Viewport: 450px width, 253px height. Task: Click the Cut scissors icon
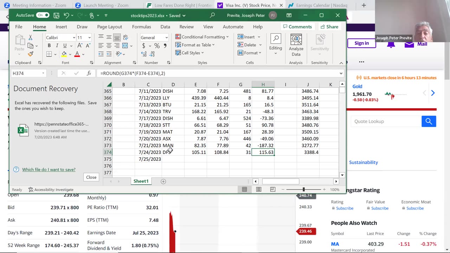(31, 37)
